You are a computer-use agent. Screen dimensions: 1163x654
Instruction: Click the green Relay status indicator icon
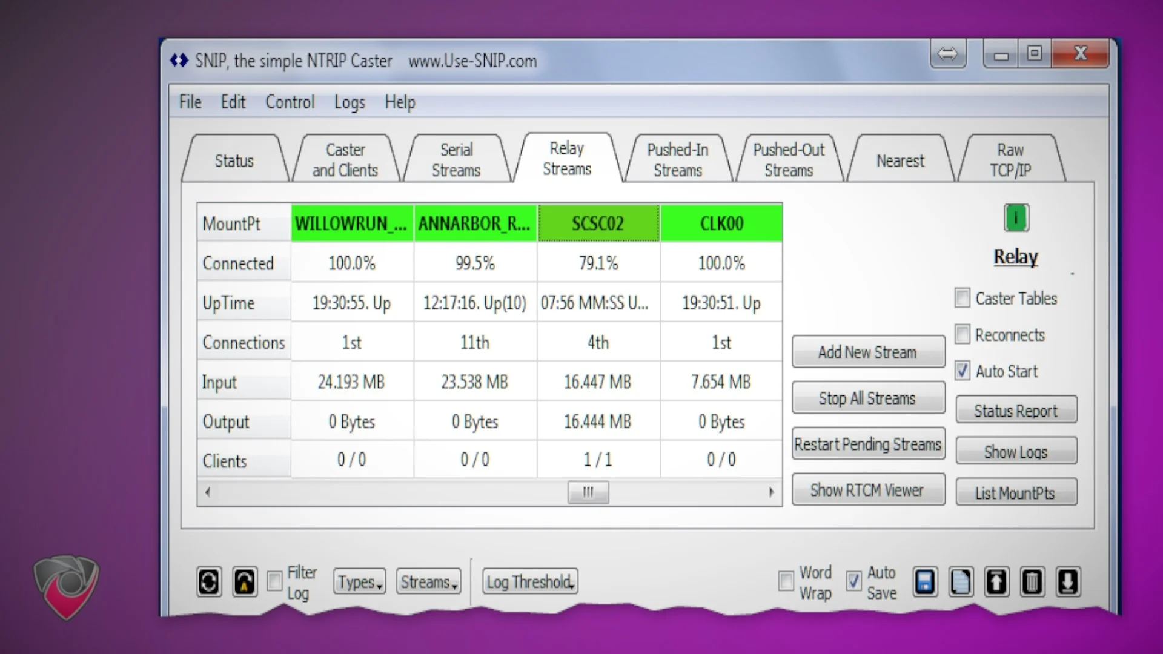[1016, 218]
